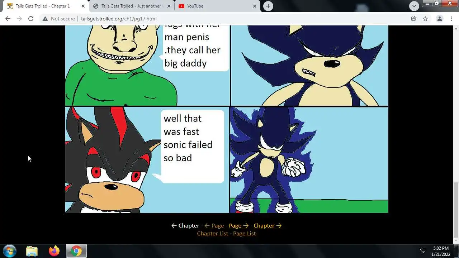Open the Chapter List link
Screen dimensions: 459x258
coord(213,233)
